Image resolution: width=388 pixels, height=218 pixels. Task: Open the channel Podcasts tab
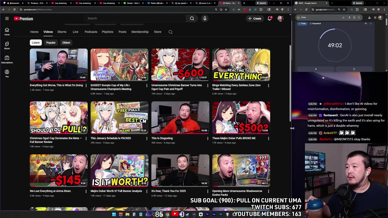point(91,32)
